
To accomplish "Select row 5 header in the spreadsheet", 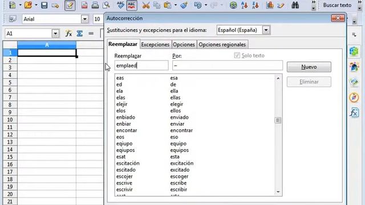I will pyautogui.click(x=10, y=82).
